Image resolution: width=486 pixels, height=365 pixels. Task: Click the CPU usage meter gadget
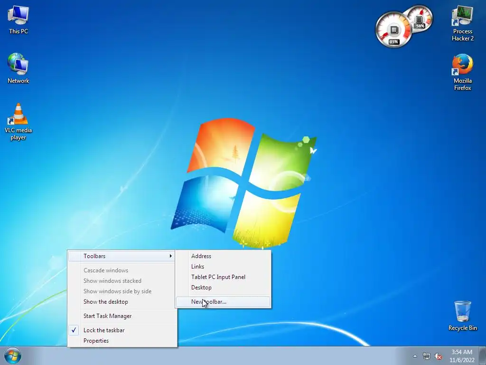[x=393, y=30]
